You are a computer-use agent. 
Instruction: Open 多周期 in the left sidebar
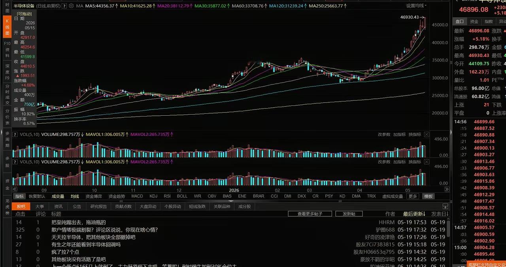(7, 140)
